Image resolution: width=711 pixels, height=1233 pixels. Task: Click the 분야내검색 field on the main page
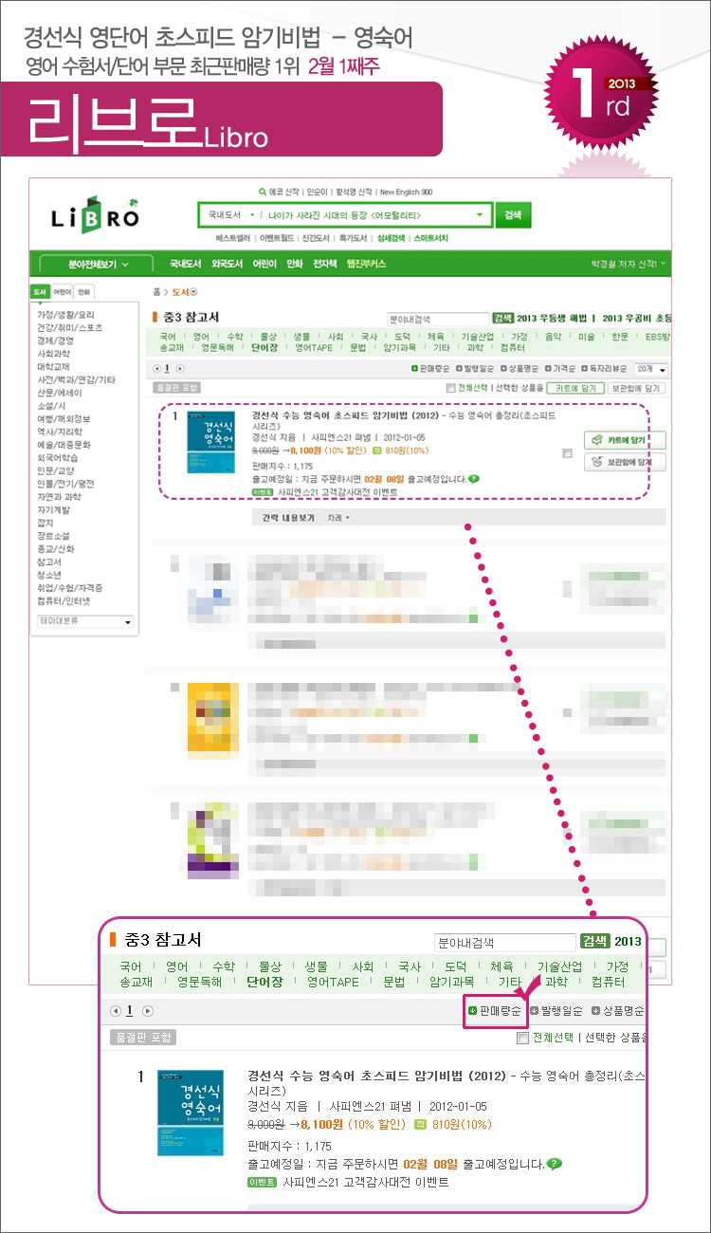(x=437, y=319)
